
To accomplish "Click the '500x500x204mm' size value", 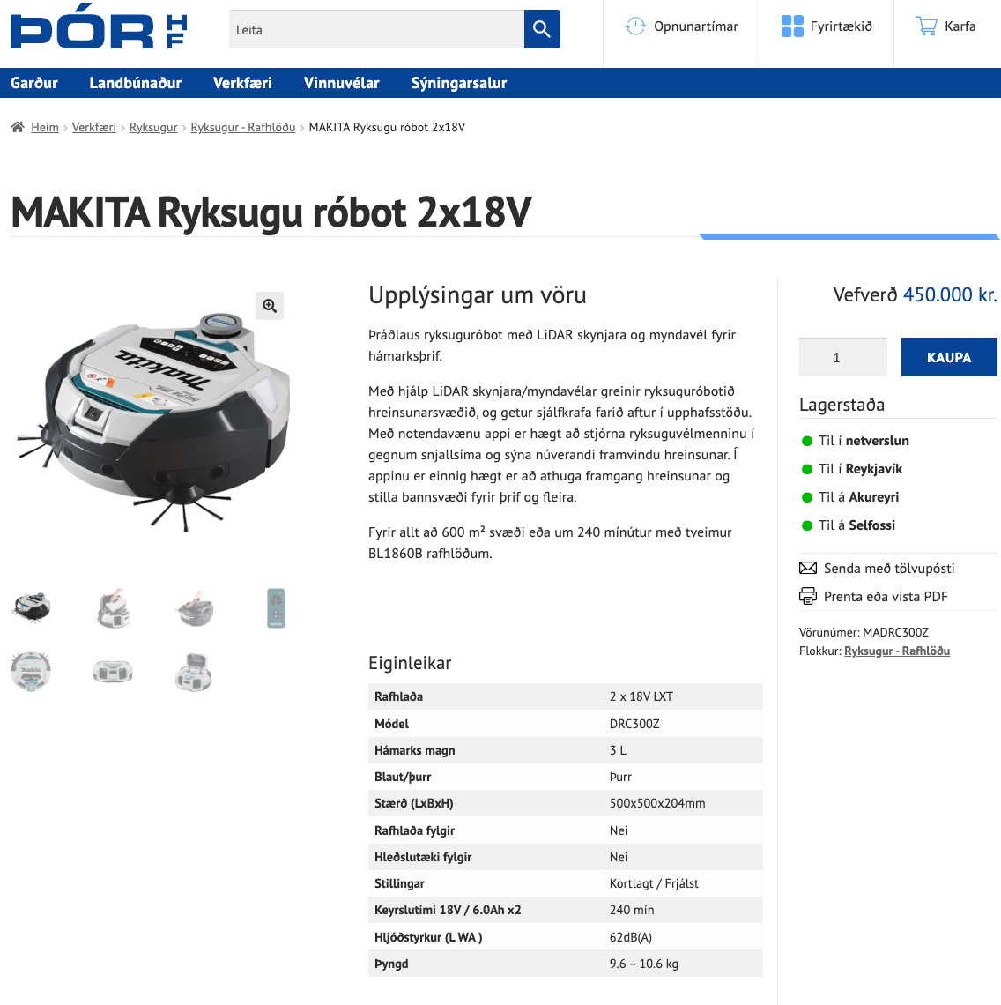I will [x=656, y=803].
